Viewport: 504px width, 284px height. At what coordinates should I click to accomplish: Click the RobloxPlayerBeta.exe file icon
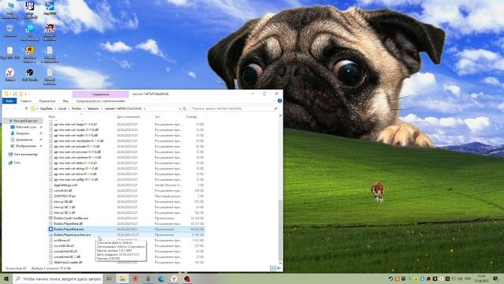click(x=50, y=230)
